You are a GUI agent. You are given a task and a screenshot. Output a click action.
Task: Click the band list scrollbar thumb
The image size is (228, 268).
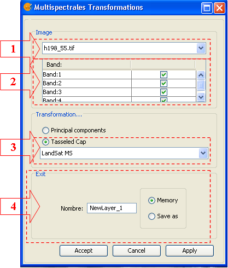(201, 85)
